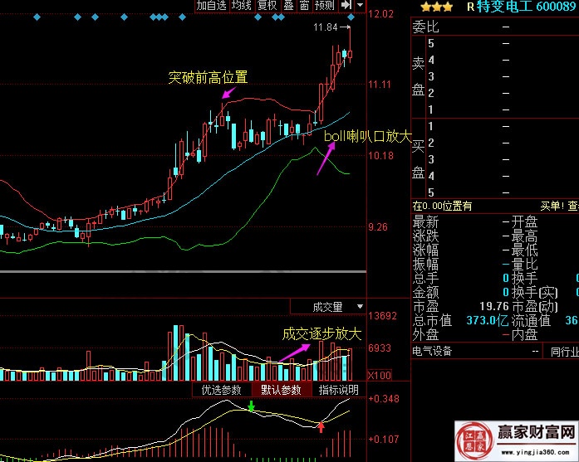
Task: Click the top-right blue diamond marker
Action: tap(351, 17)
